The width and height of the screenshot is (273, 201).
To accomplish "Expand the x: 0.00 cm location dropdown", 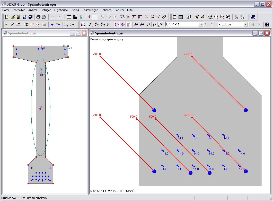I will (245, 24).
